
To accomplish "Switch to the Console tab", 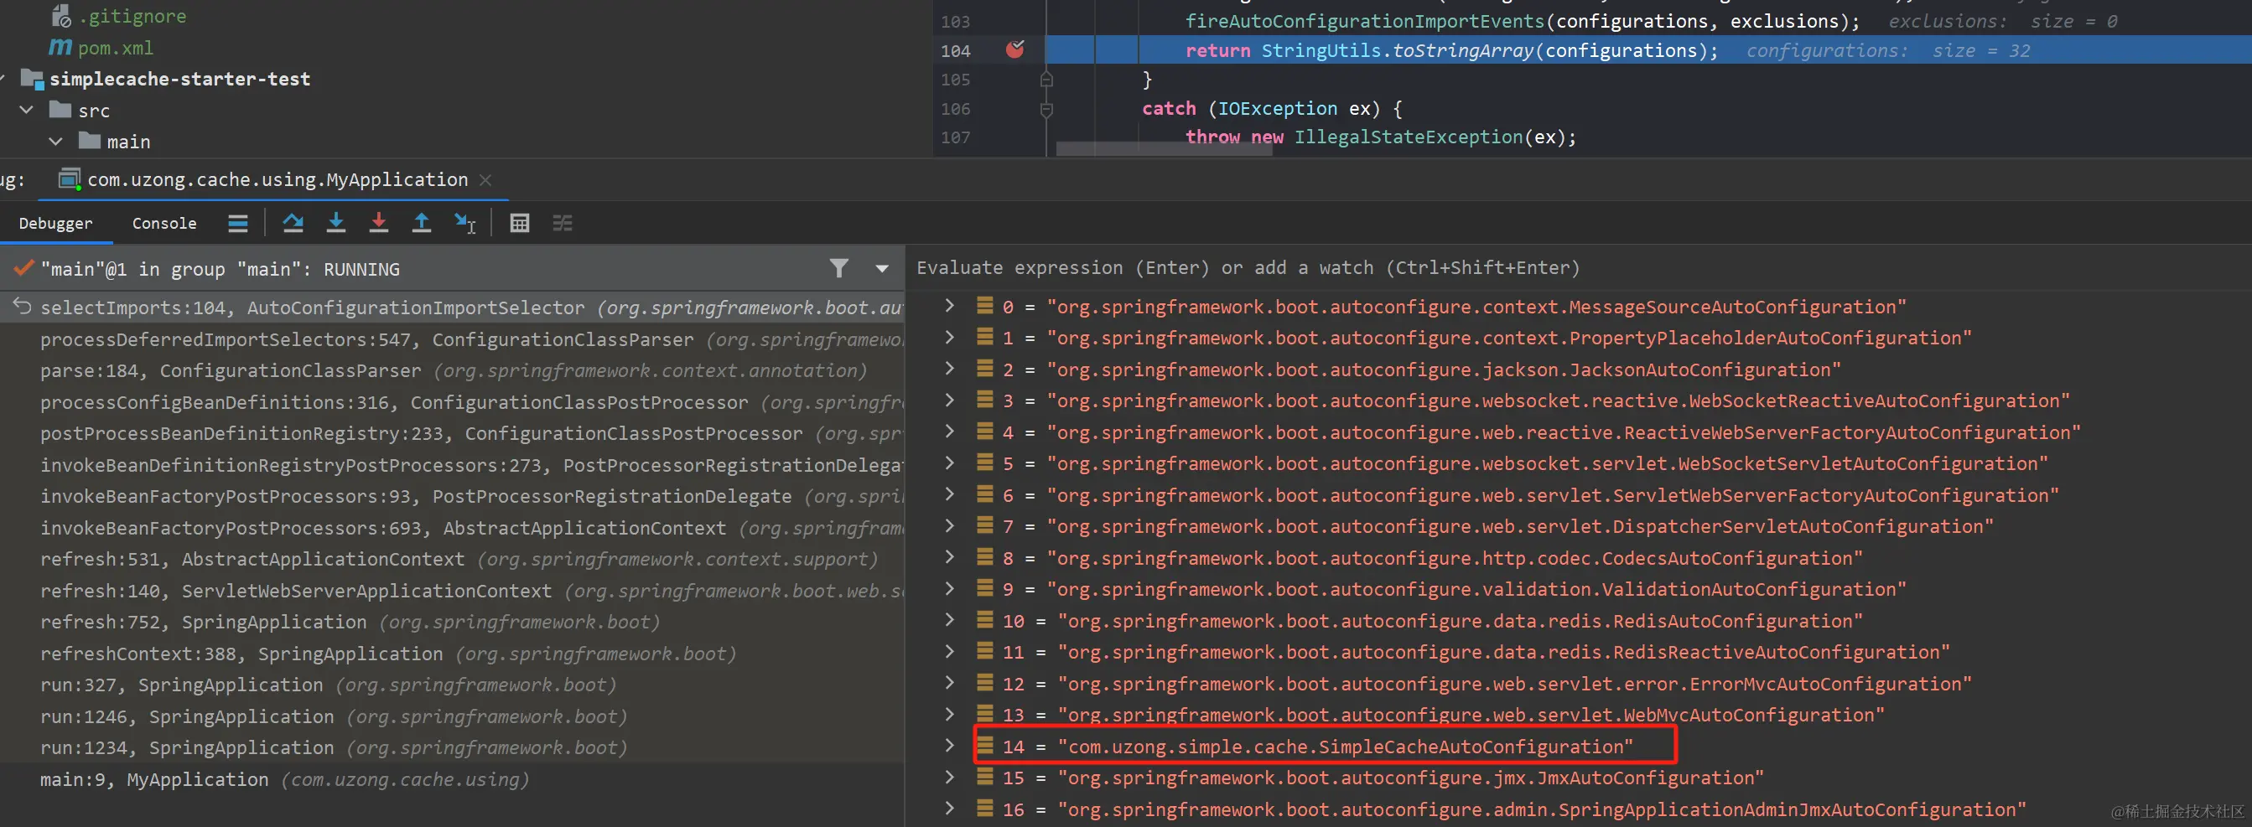I will 164,224.
